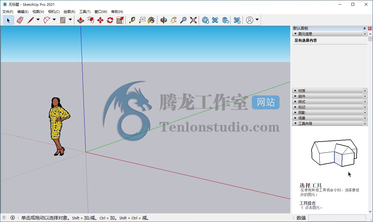Open the 视图(V) menu
373x222 pixels.
pyautogui.click(x=38, y=12)
